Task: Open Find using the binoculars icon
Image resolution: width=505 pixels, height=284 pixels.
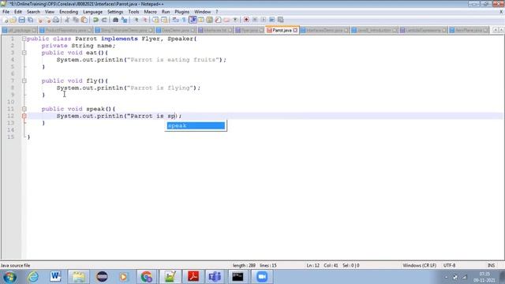Action: [115, 20]
